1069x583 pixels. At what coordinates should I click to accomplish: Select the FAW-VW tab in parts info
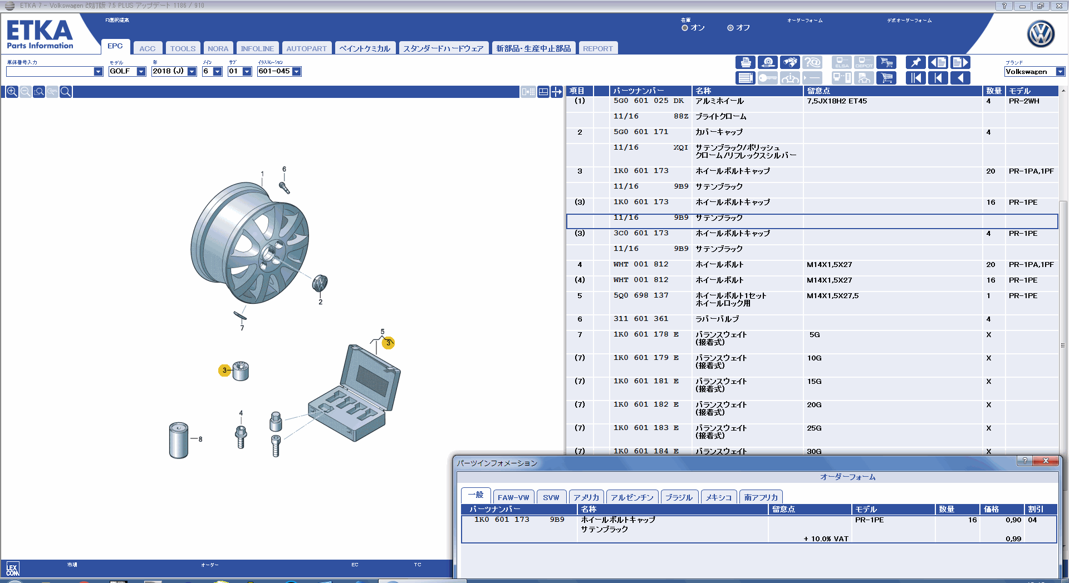[513, 497]
